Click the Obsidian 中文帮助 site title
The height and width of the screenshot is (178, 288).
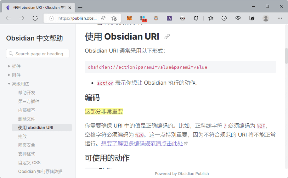click(x=35, y=38)
